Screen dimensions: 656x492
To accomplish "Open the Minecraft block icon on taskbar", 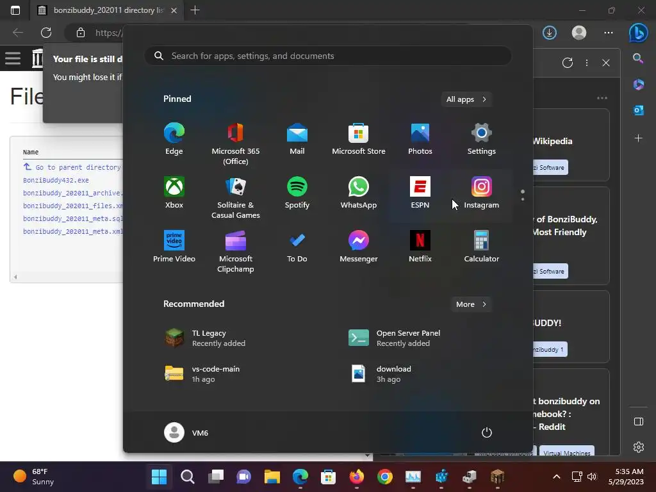I will click(497, 477).
